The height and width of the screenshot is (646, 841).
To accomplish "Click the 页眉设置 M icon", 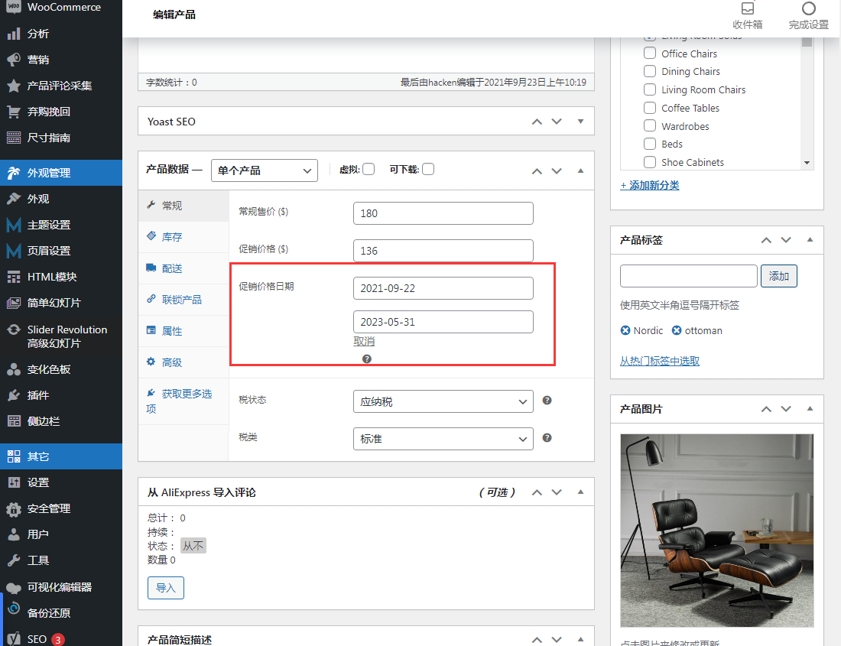I will click(x=14, y=251).
